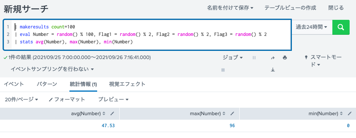
Task: Switch to イベント tab
Action: coord(14,84)
